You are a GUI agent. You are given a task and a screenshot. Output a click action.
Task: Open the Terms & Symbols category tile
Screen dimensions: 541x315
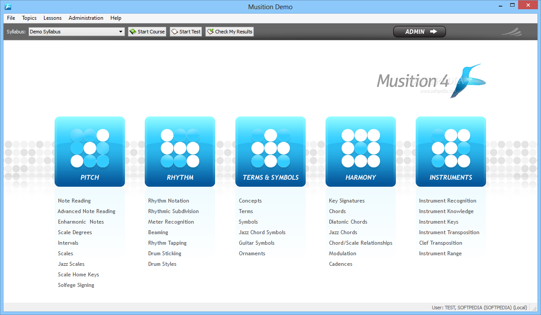[x=270, y=152]
